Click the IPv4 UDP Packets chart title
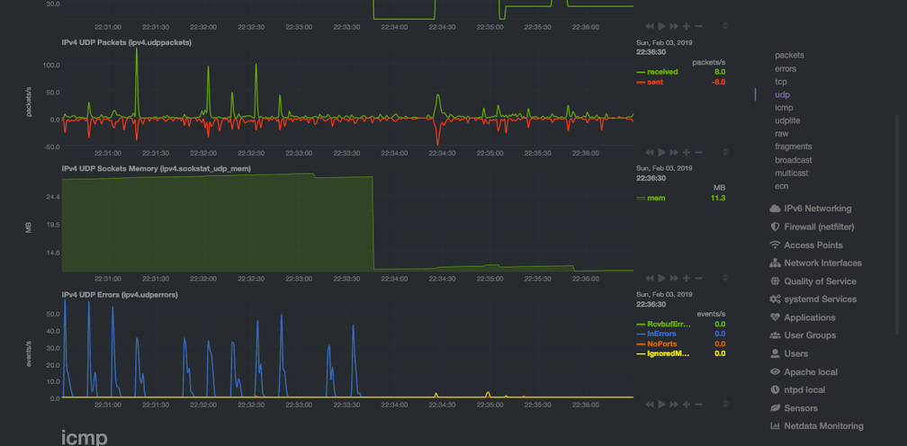 (127, 42)
